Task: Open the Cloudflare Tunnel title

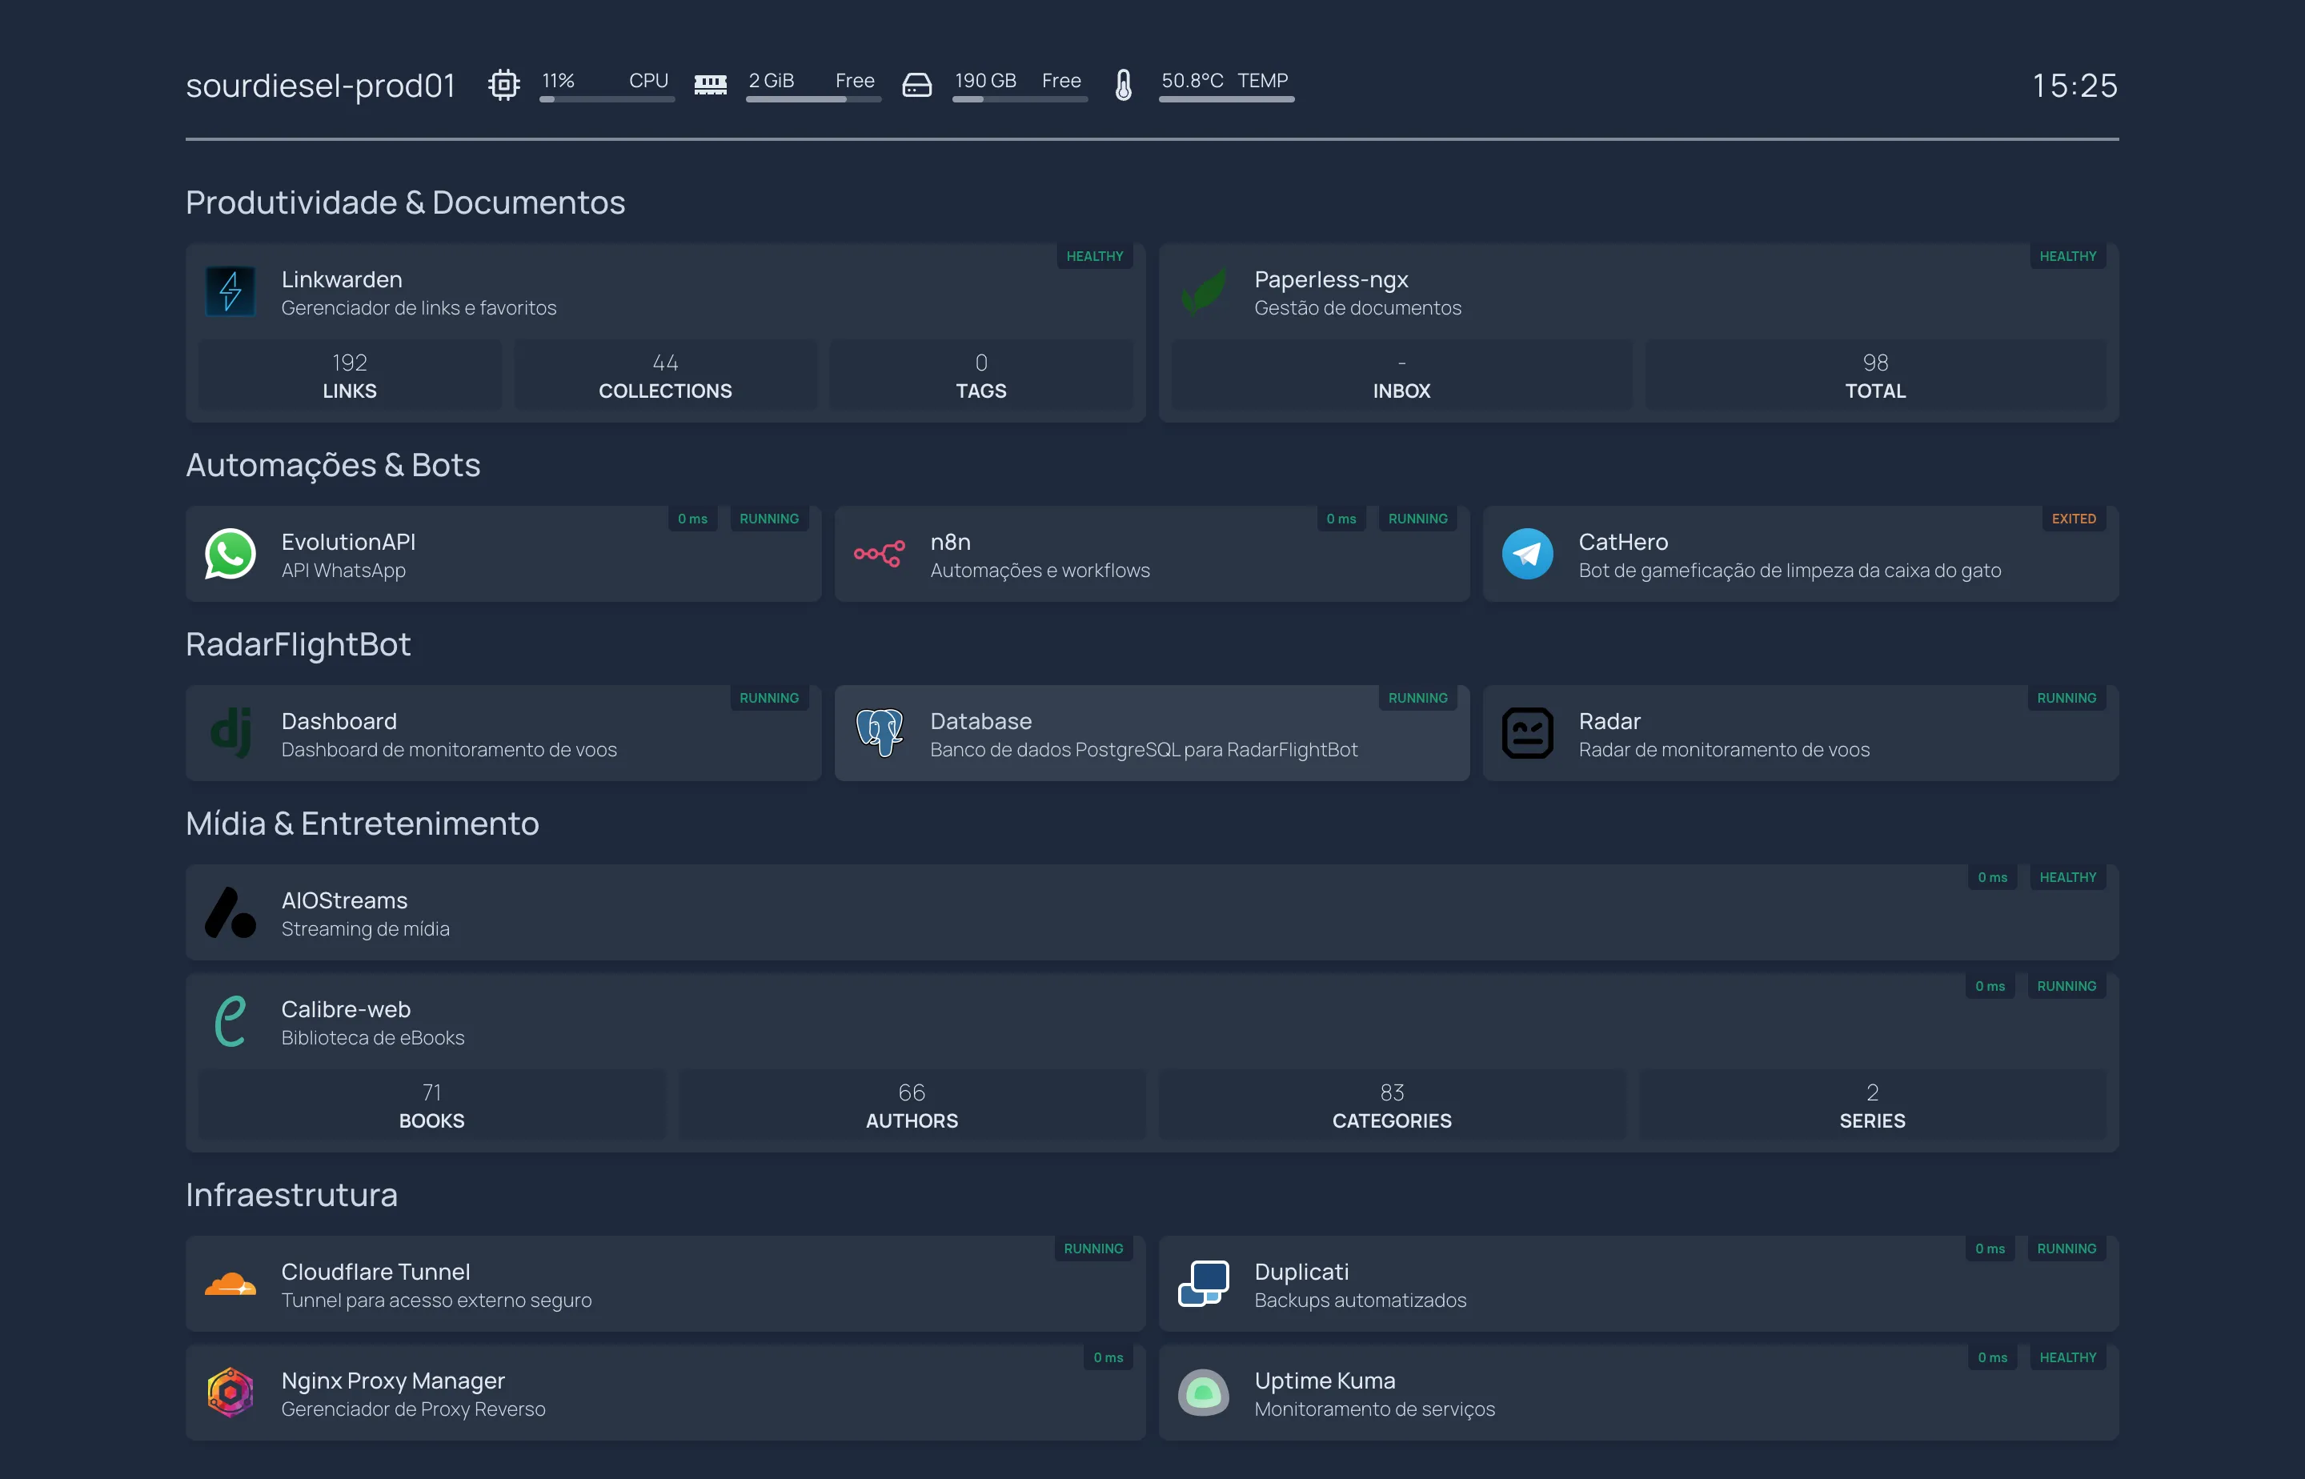Action: point(375,1272)
